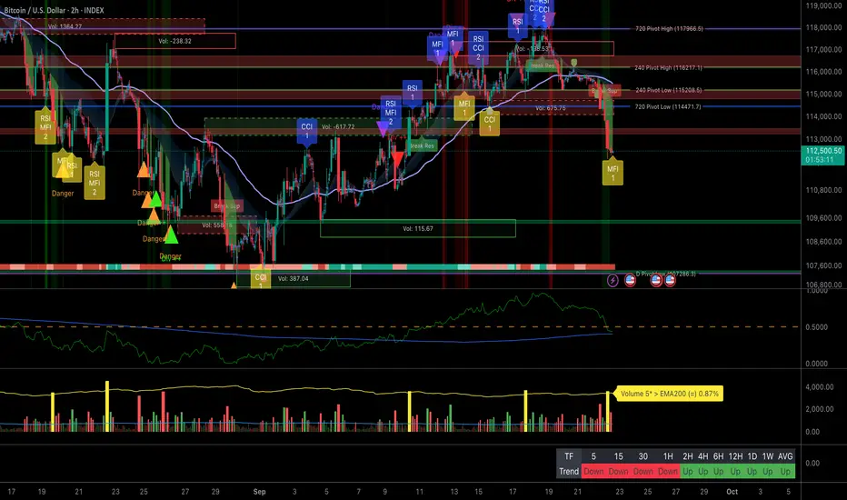Click the large red down-triangle sell marker
Viewport: 847px width, 500px height.
tap(397, 159)
